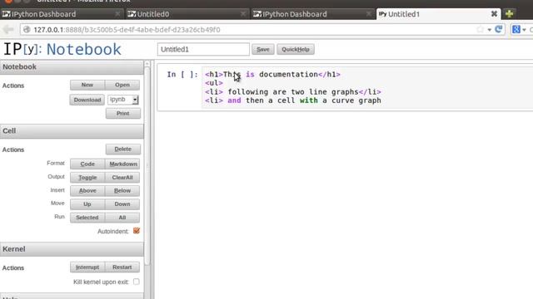Open new tab with green plus
The height and width of the screenshot is (299, 533).
tap(509, 13)
